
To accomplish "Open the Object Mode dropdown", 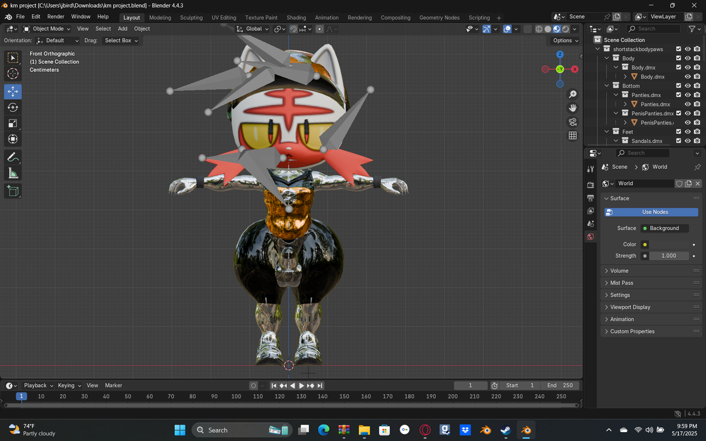I will [x=47, y=29].
